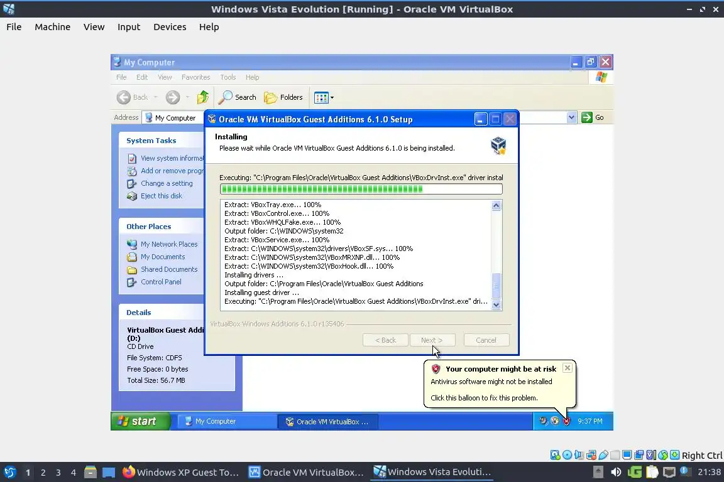Switch to workspace 2 on host panel
Screen dimensions: 724x482
(43, 473)
